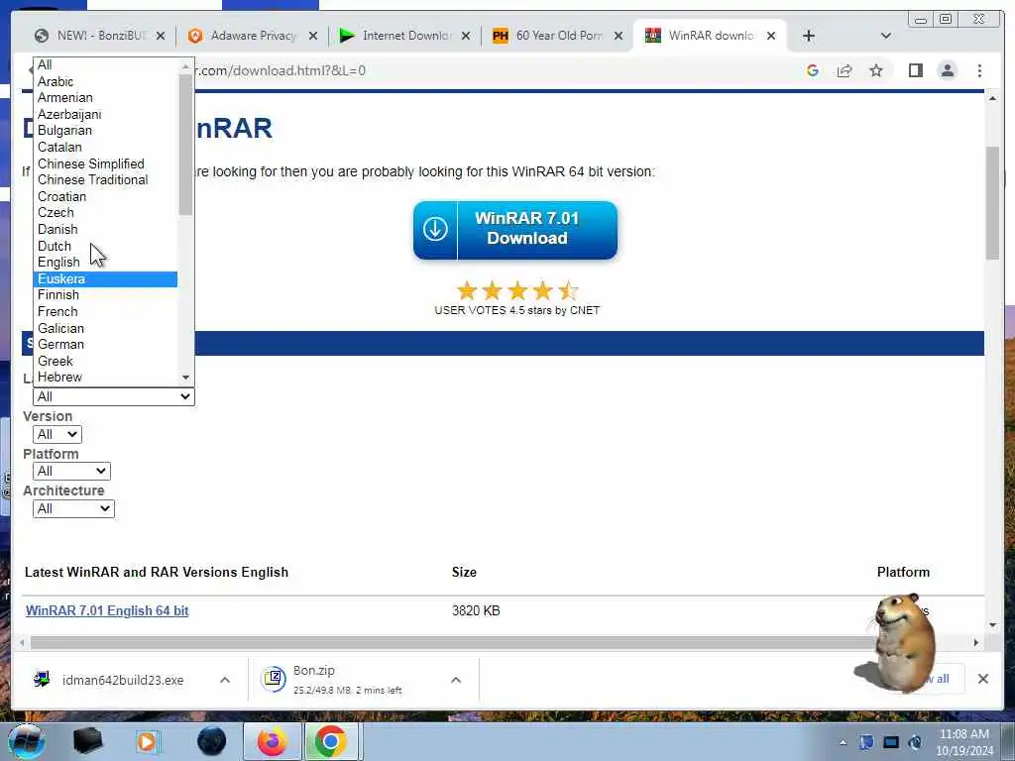Click the language list scroll up arrow

(x=185, y=65)
